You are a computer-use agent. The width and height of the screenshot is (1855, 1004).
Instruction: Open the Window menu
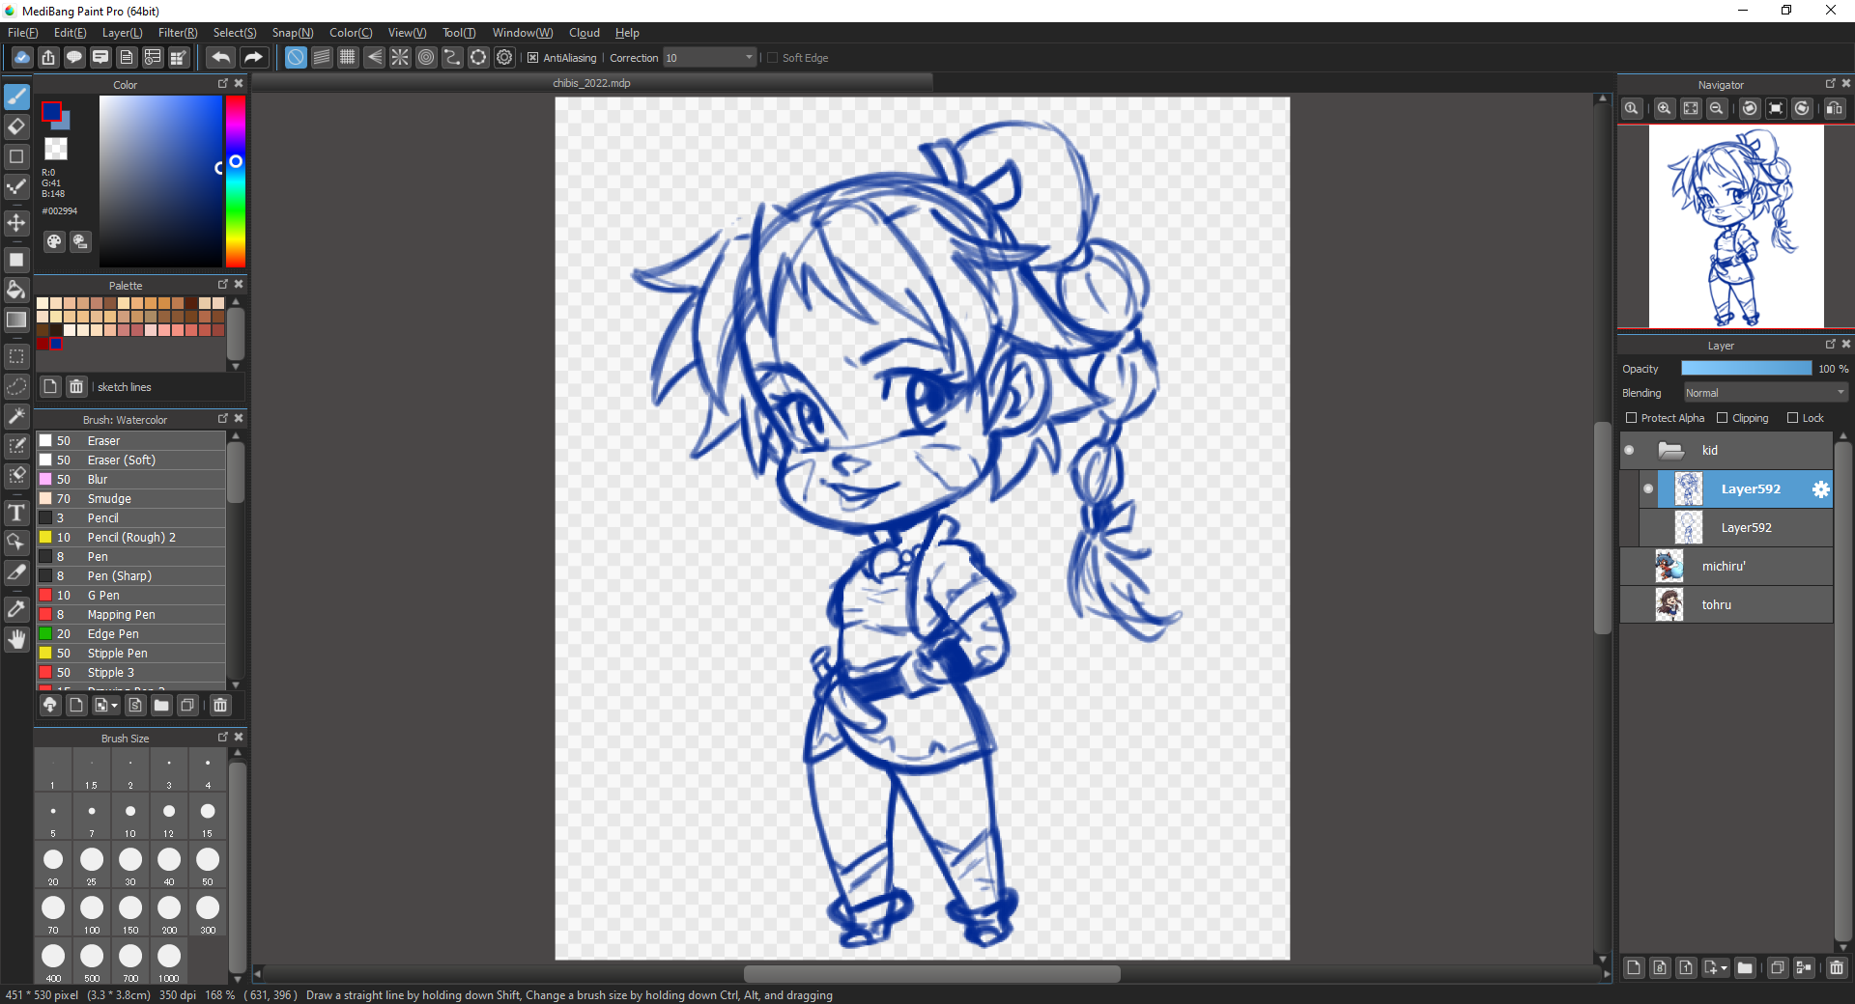[x=523, y=33]
